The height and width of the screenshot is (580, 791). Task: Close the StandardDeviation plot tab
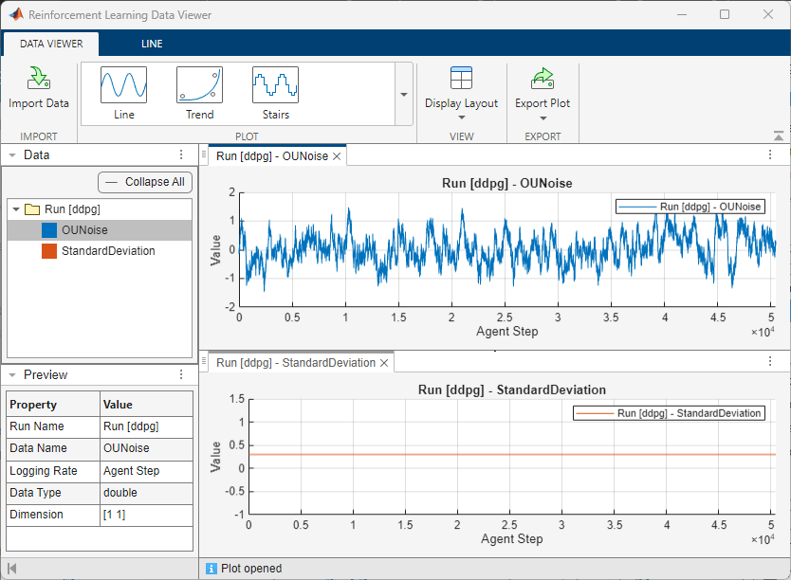(x=384, y=363)
